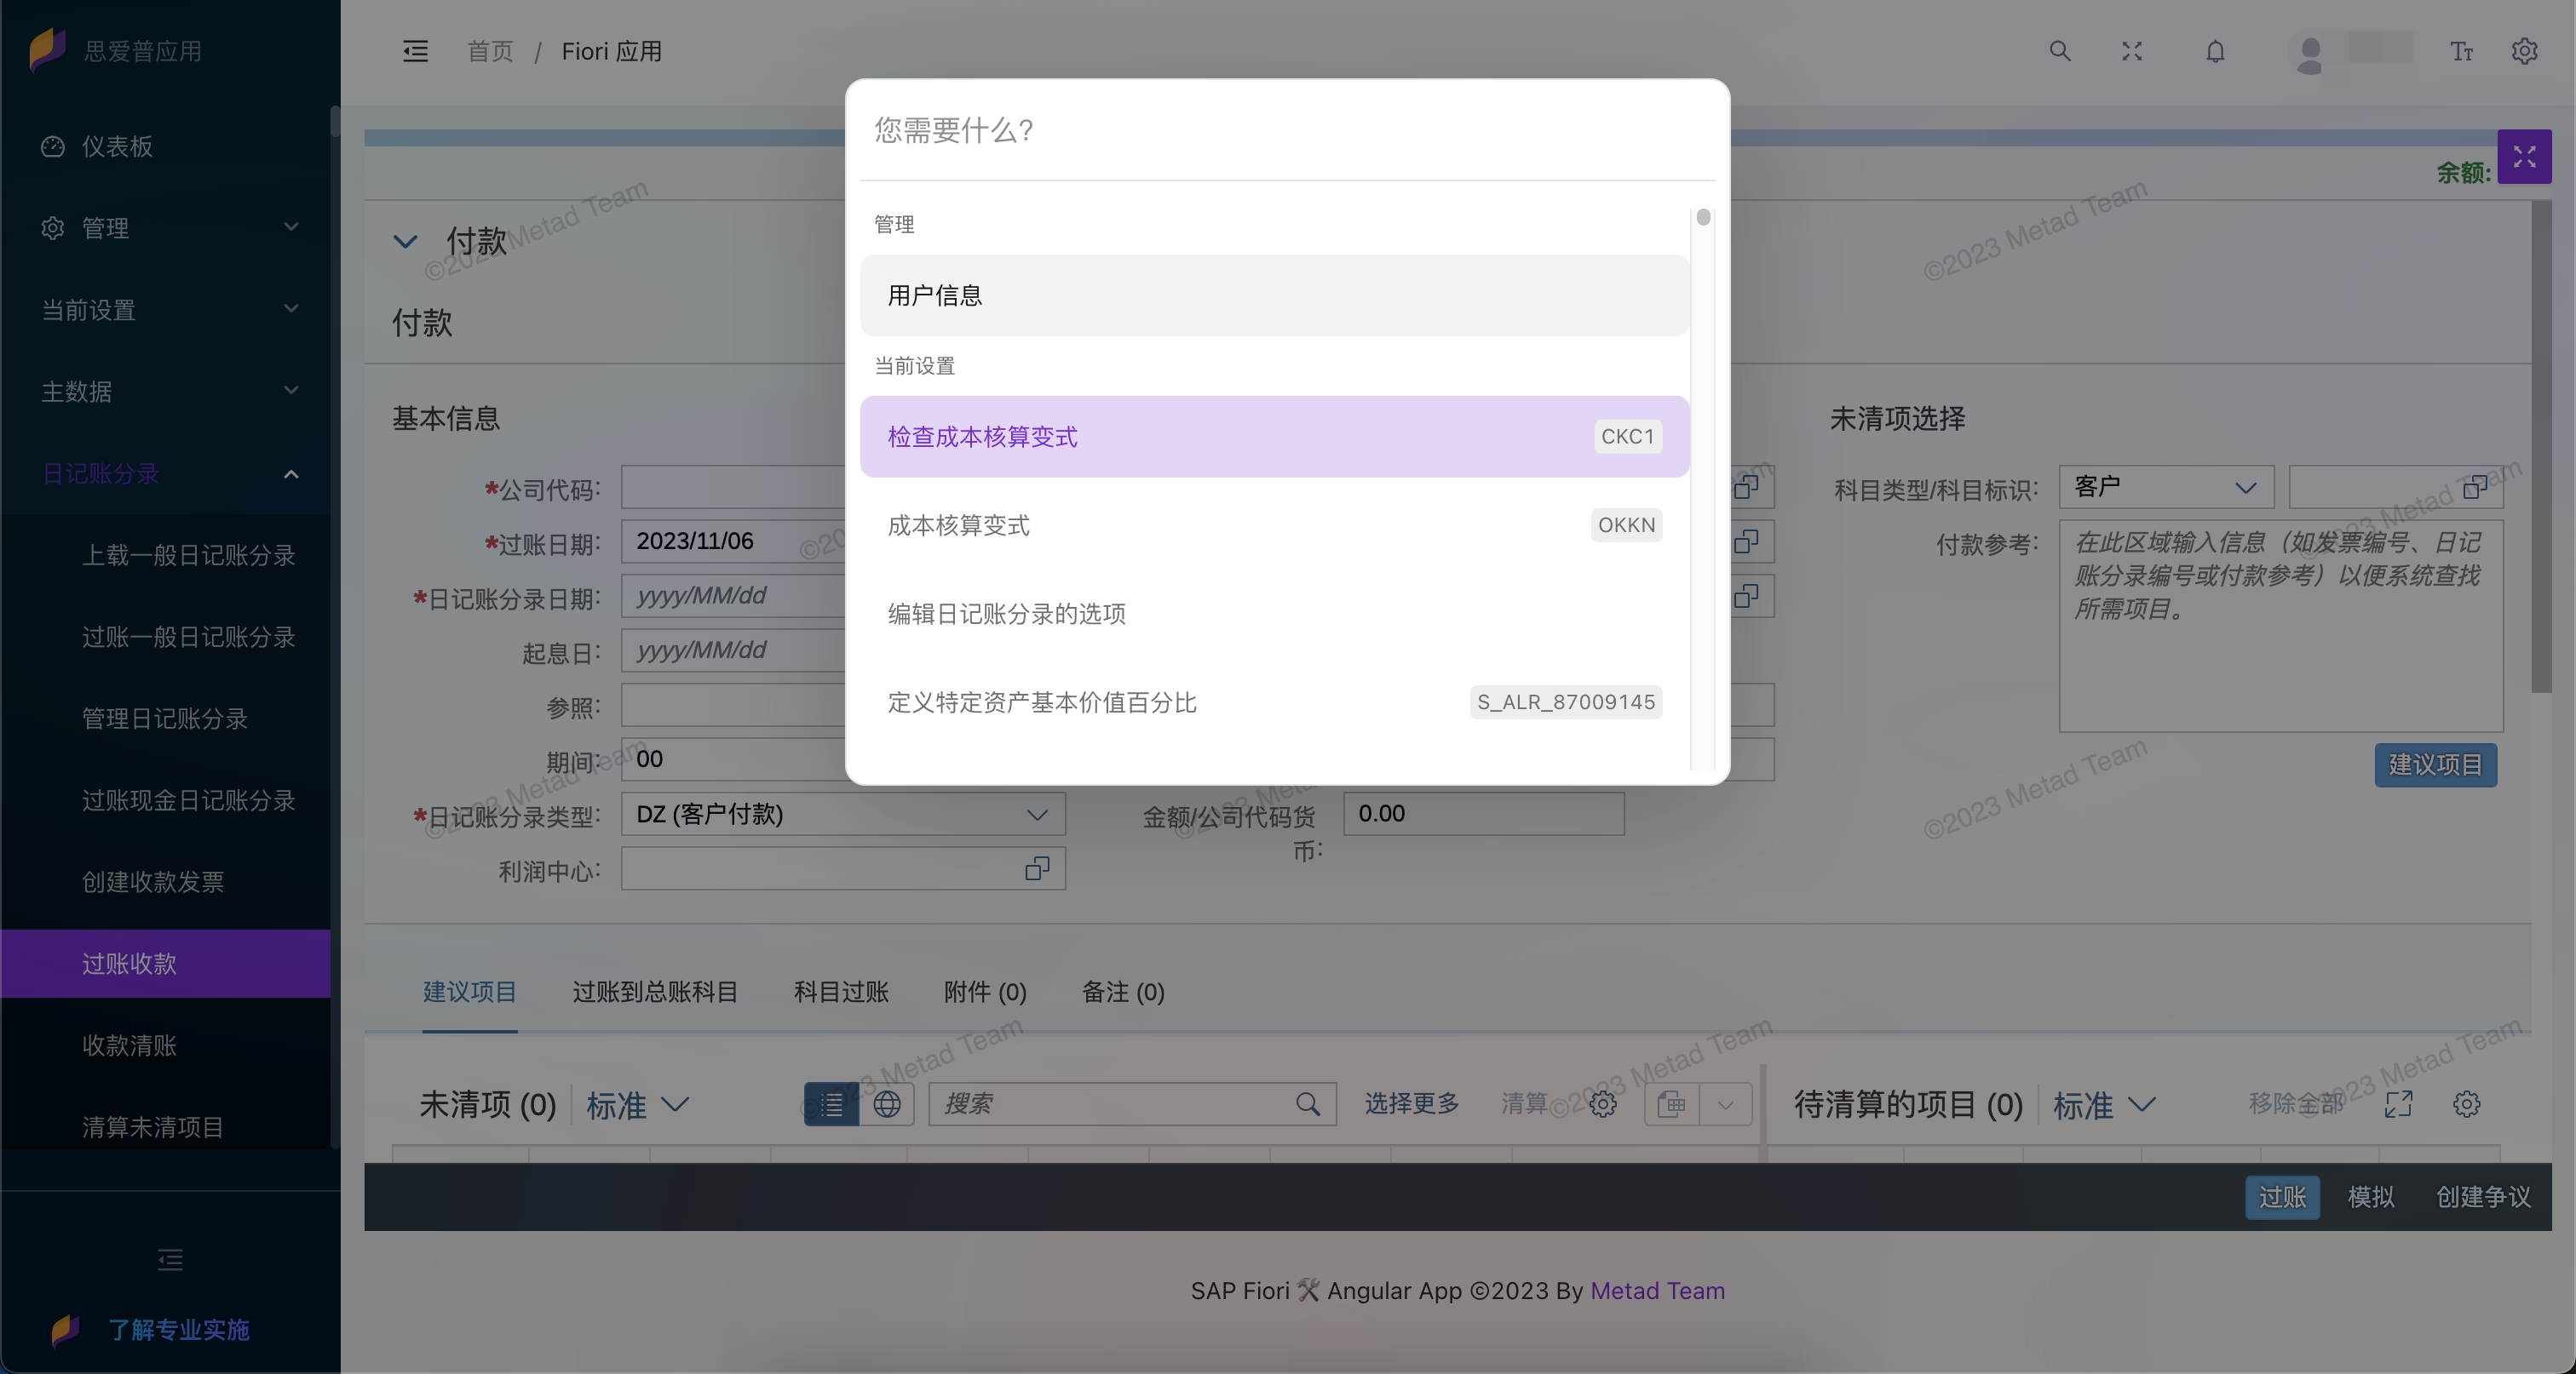Click the purple fullscreen expand button

[2523, 157]
